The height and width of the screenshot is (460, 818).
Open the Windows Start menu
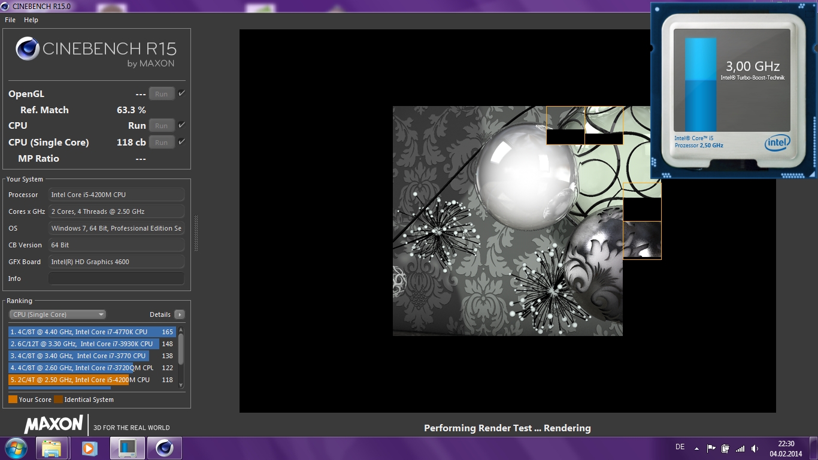(x=16, y=448)
